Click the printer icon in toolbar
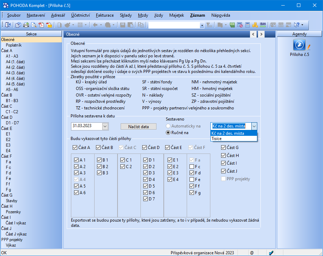The height and width of the screenshot is (256, 323). pyautogui.click(x=26, y=25)
